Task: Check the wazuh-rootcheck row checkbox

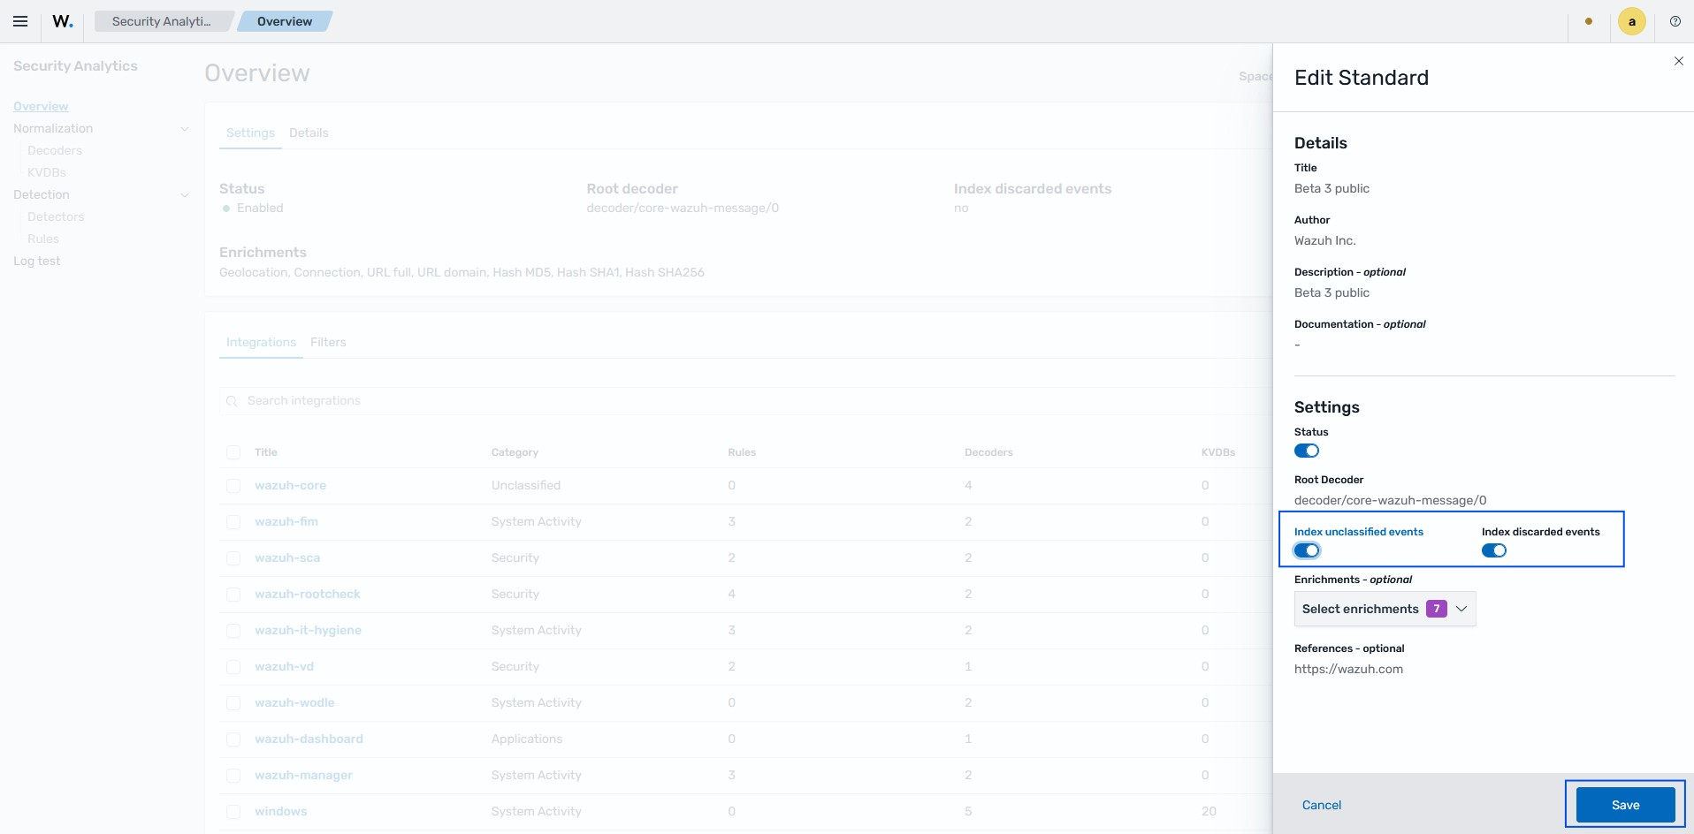Action: coord(233,595)
